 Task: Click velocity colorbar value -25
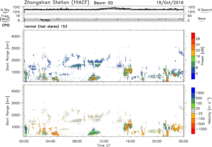[x=199, y=113]
